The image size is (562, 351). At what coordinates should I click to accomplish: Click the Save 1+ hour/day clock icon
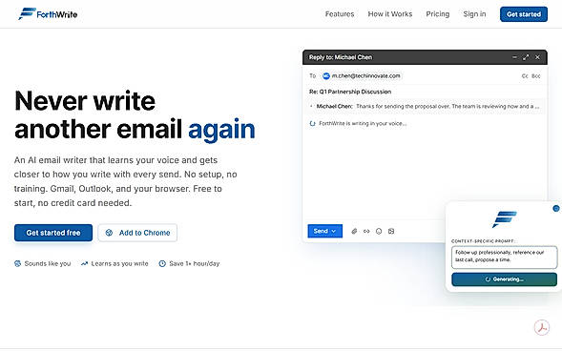pyautogui.click(x=162, y=263)
